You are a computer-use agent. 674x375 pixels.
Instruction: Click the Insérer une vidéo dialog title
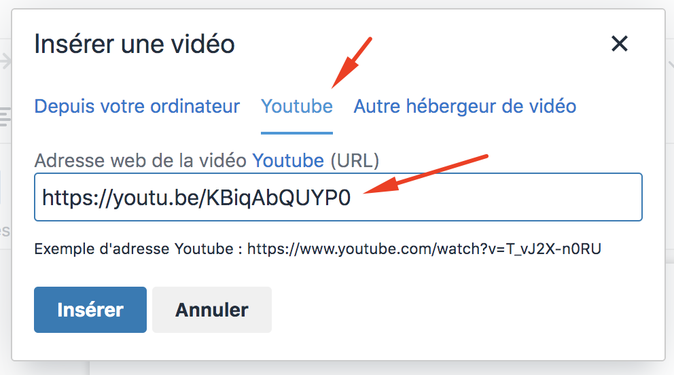pyautogui.click(x=135, y=43)
